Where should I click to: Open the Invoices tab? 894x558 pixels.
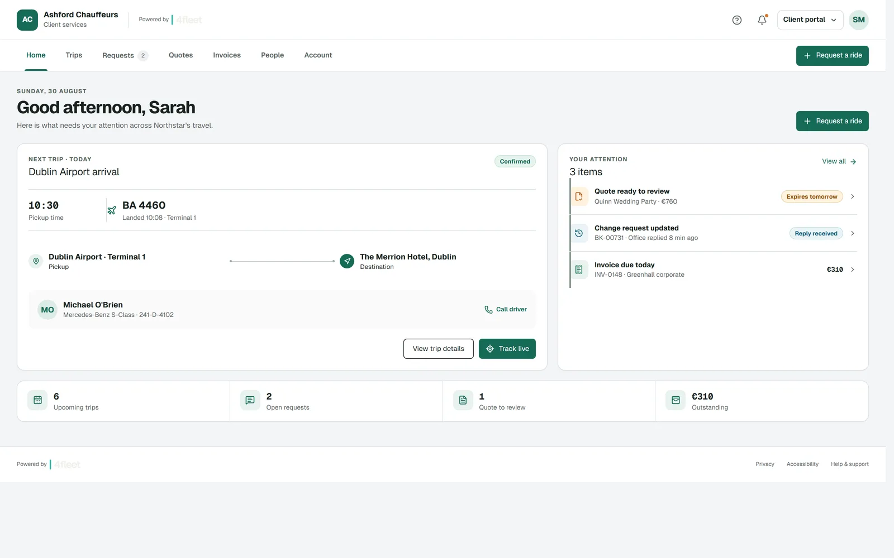point(227,55)
